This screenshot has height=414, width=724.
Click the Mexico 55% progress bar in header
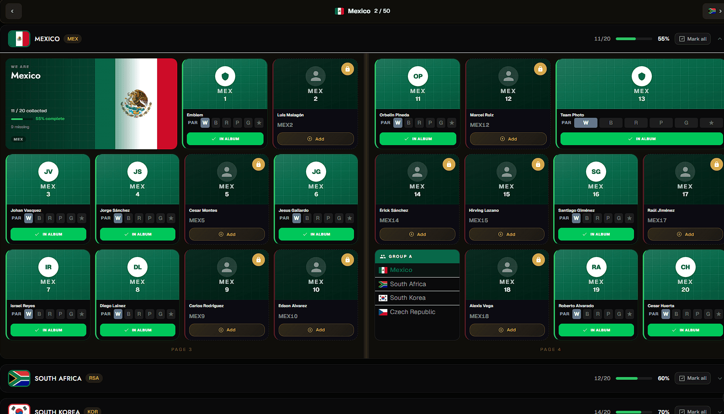[x=634, y=39]
